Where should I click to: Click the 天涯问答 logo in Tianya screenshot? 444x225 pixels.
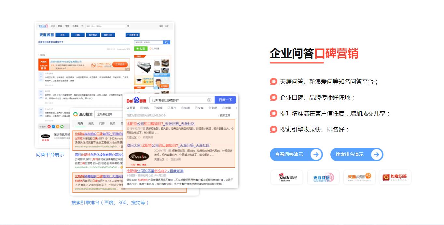[x=47, y=35]
